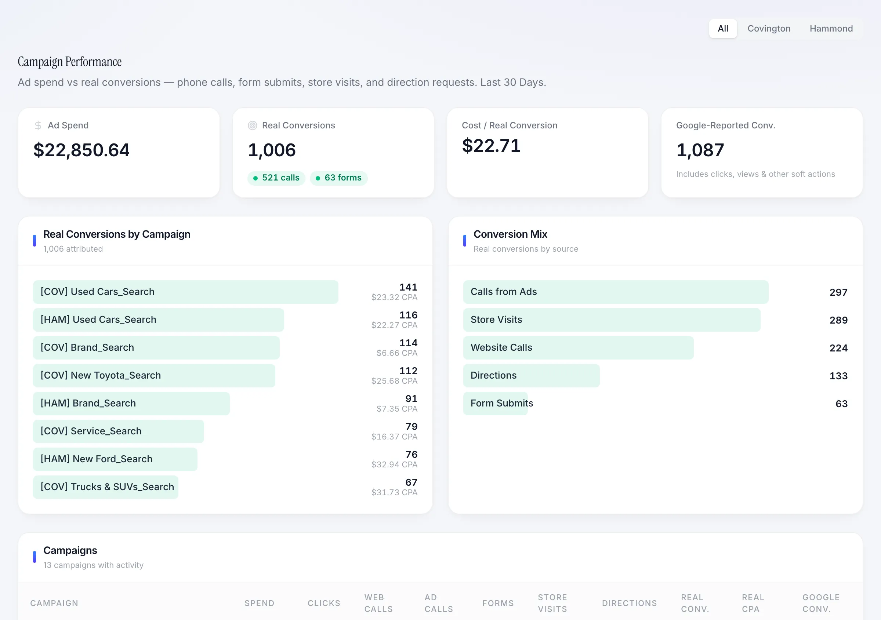The width and height of the screenshot is (881, 620).
Task: Click the $22.71 cost per conversion value
Action: tap(491, 146)
